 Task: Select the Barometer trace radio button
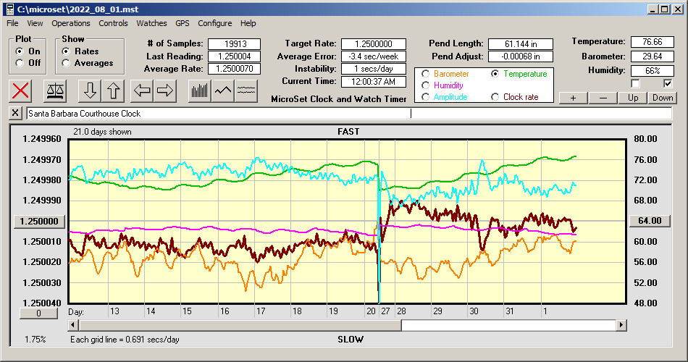point(424,74)
